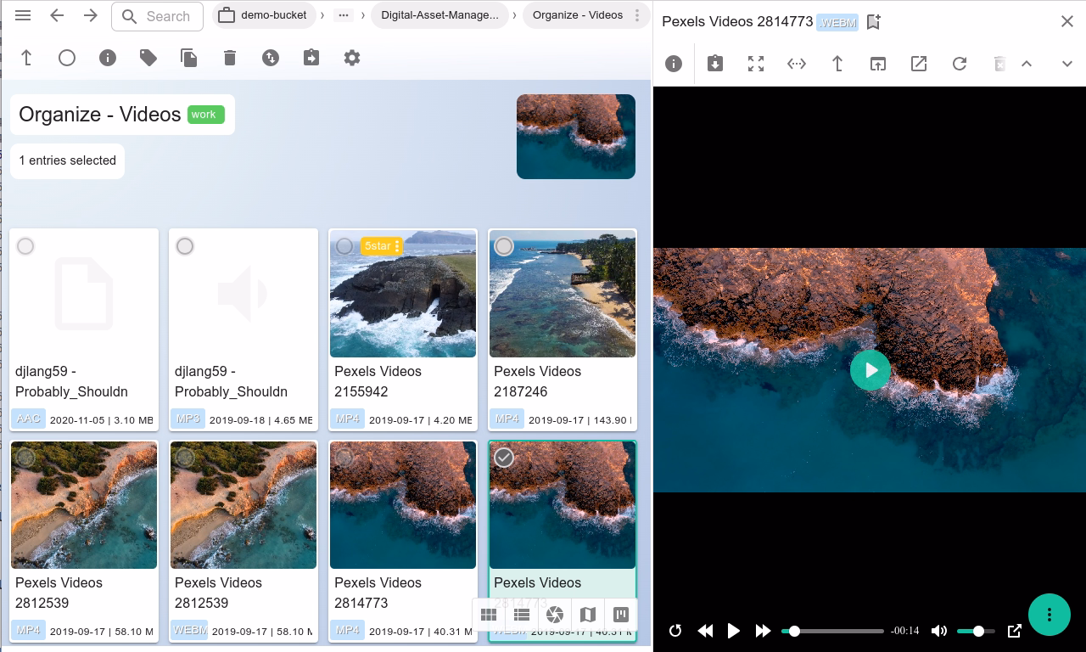Select the copy entries icon
This screenshot has height=652, width=1086.
tap(188, 58)
